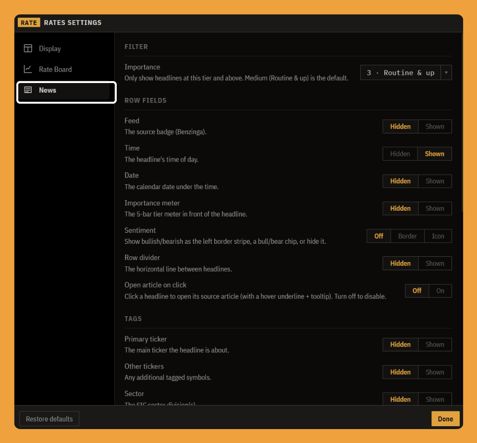Hide the Row divider
The width and height of the screenshot is (477, 443).
tap(400, 263)
